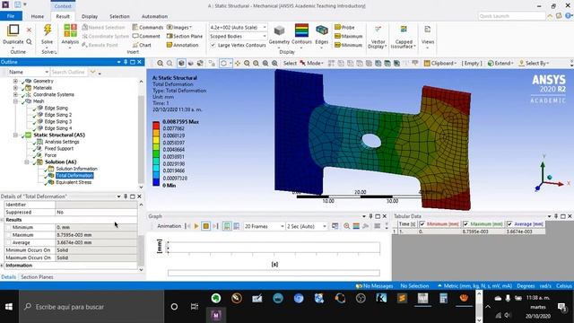574x323 pixels.
Task: Open the 20 Frames dropdown
Action: (x=264, y=226)
